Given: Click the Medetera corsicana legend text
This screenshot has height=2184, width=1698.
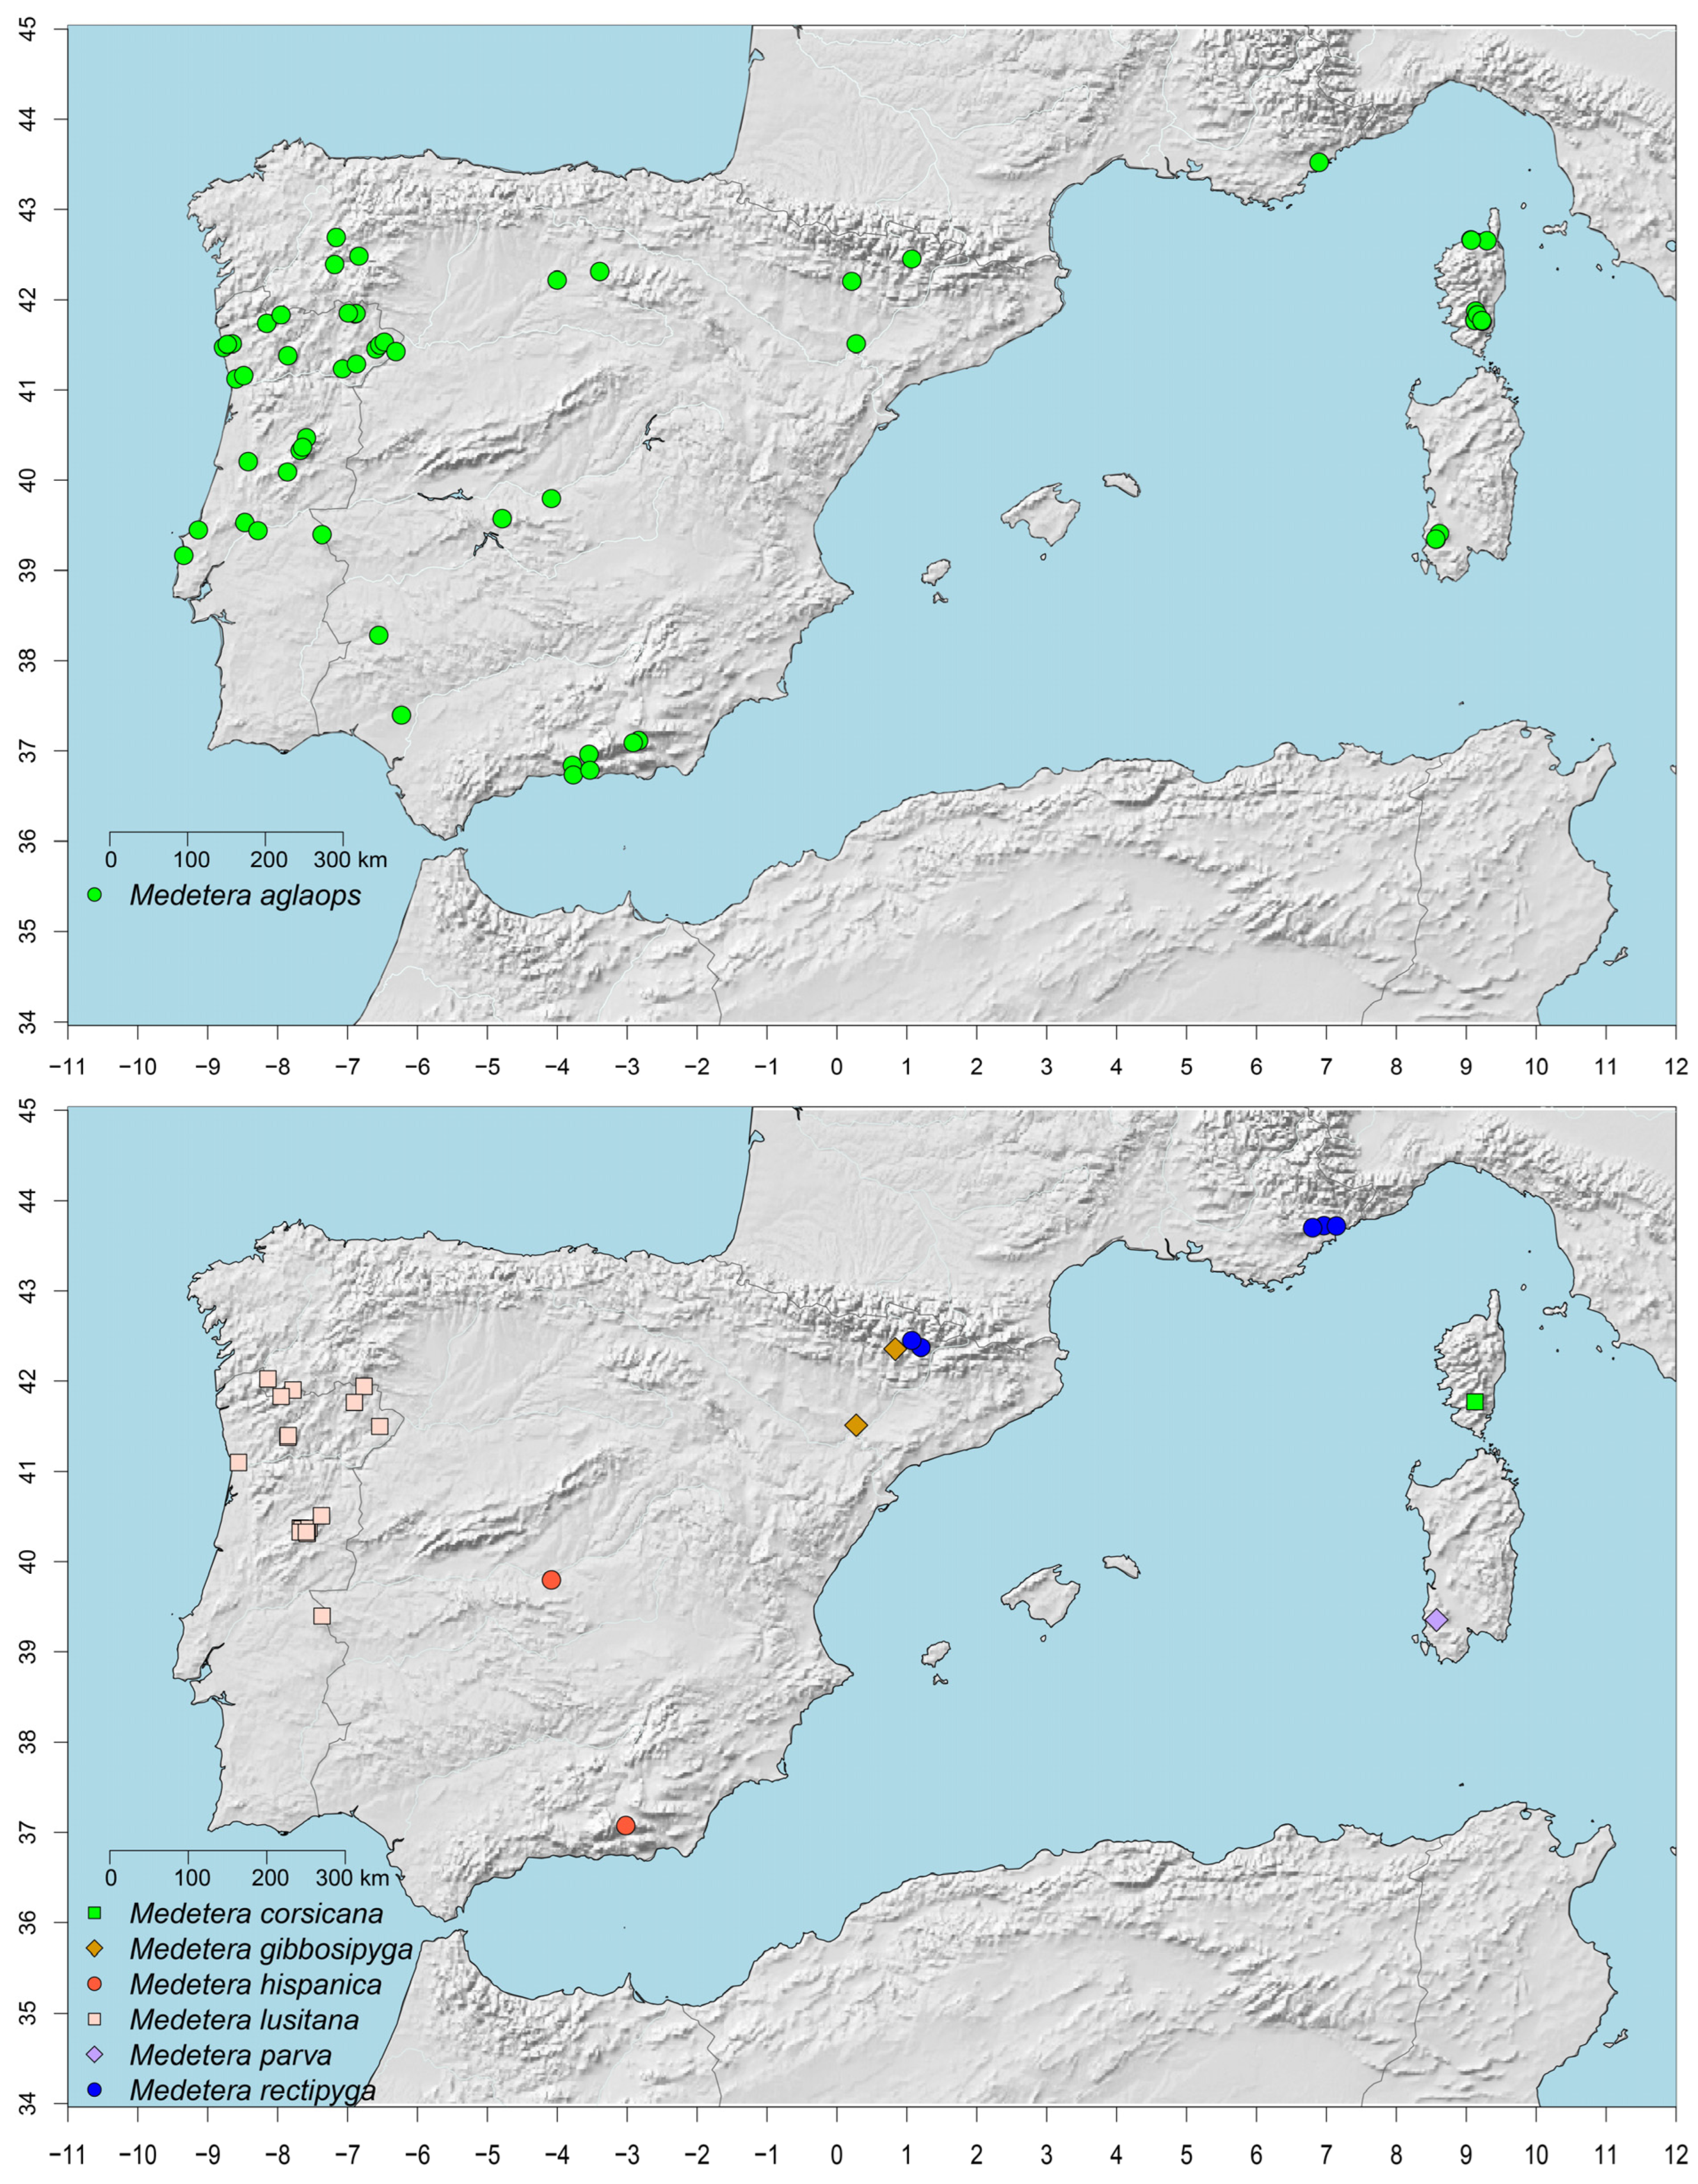Looking at the screenshot, I should [x=256, y=1914].
